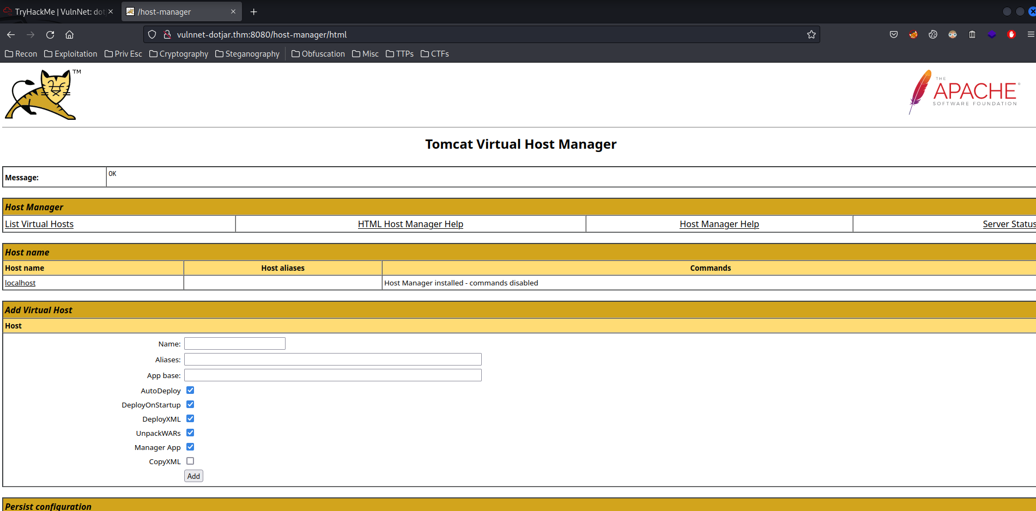Click the 'OK' message text
This screenshot has width=1036, height=511.
(x=112, y=174)
